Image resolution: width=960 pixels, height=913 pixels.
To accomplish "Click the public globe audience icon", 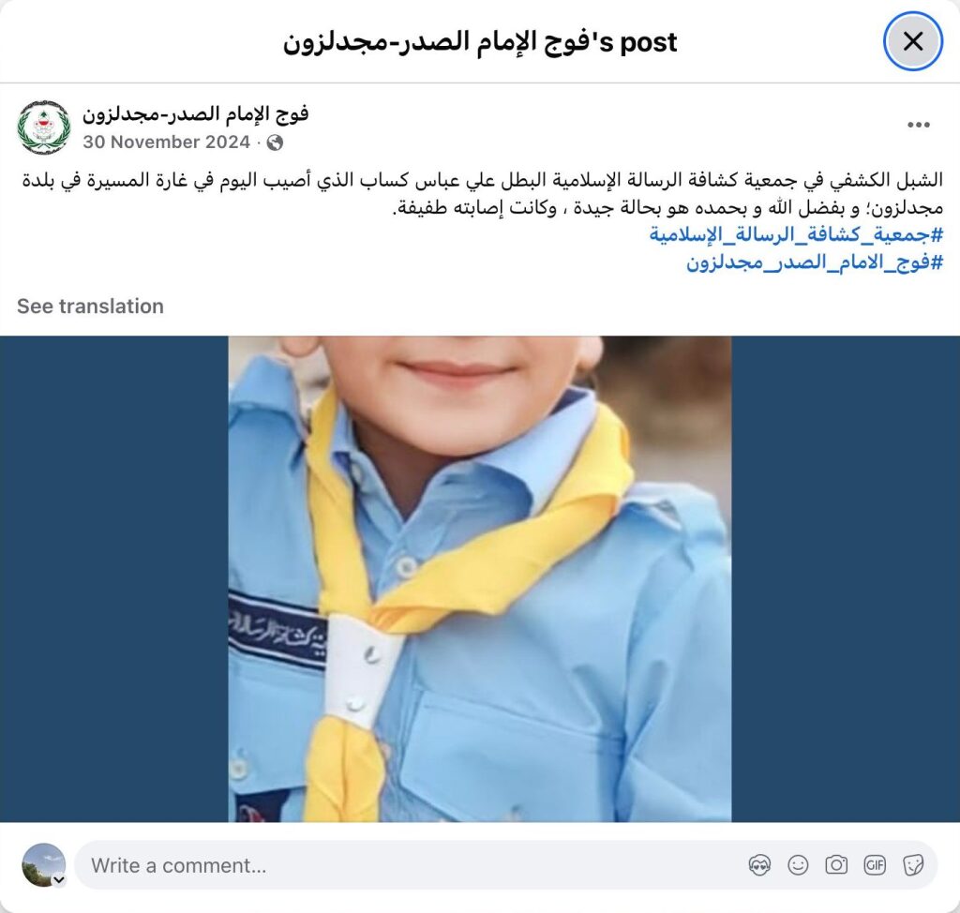I will (275, 142).
